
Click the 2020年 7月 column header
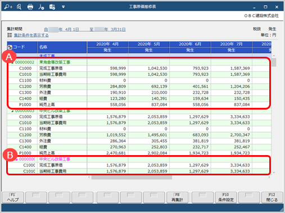(232, 44)
